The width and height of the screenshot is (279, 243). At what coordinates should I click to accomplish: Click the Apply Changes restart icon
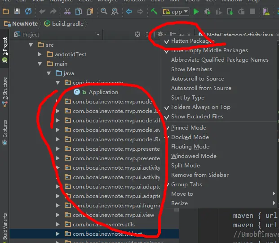[241, 12]
